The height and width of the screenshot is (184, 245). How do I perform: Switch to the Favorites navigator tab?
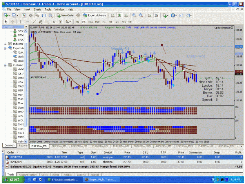coord(23,145)
